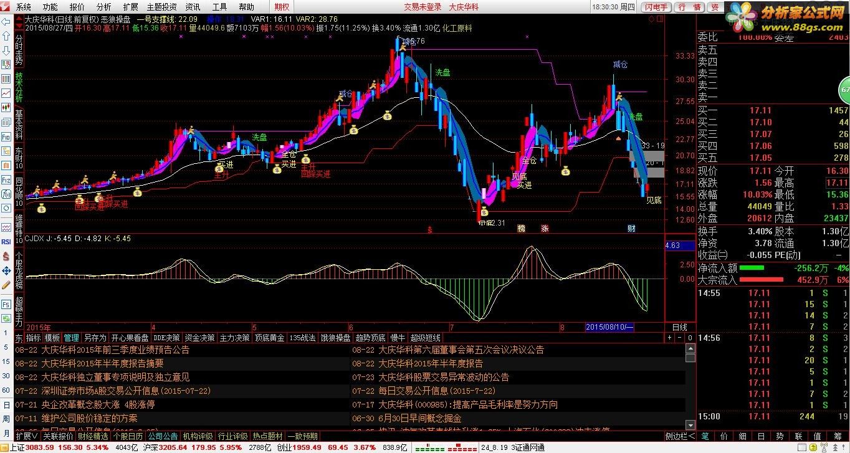The width and height of the screenshot is (850, 453).
Task: Open 维护公司股价稳定的方案 news link
Action: [x=89, y=418]
